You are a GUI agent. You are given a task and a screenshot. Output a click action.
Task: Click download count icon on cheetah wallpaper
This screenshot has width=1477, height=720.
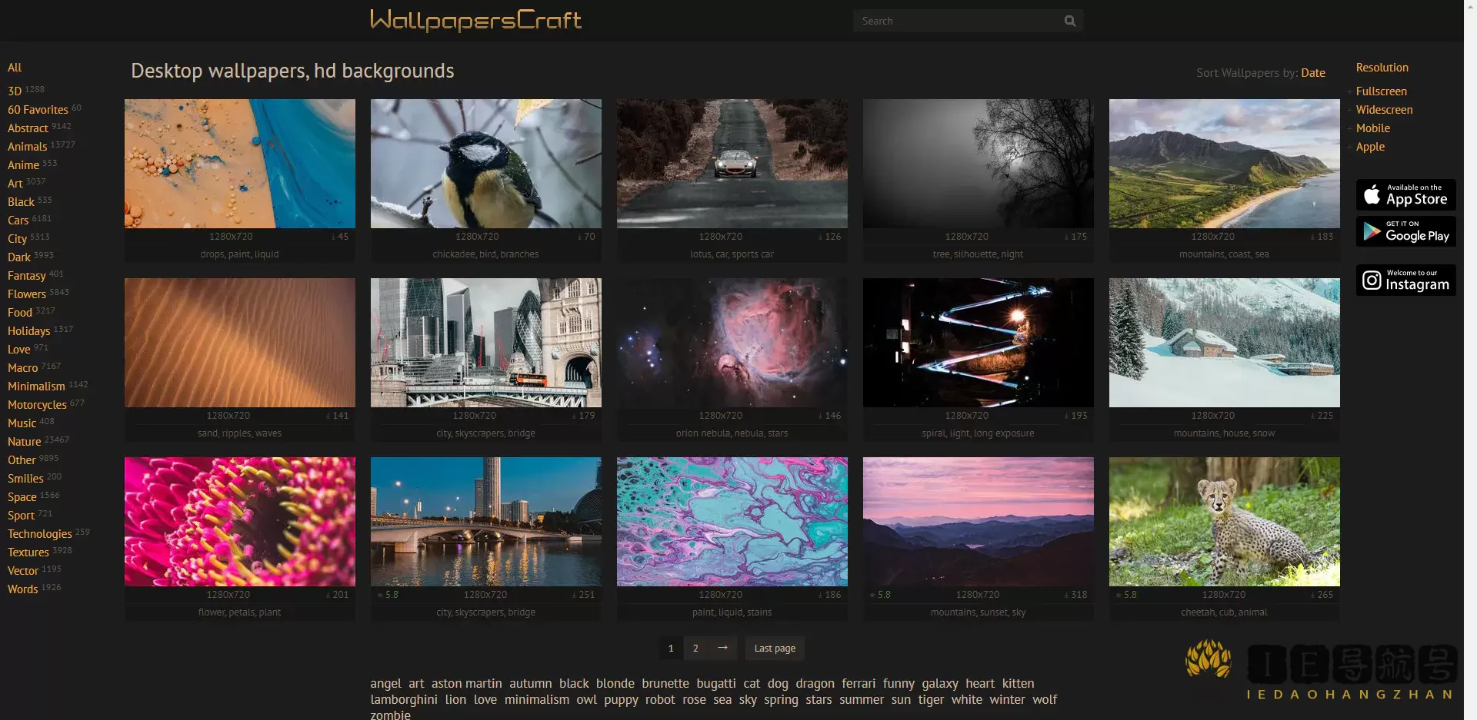coord(1312,596)
